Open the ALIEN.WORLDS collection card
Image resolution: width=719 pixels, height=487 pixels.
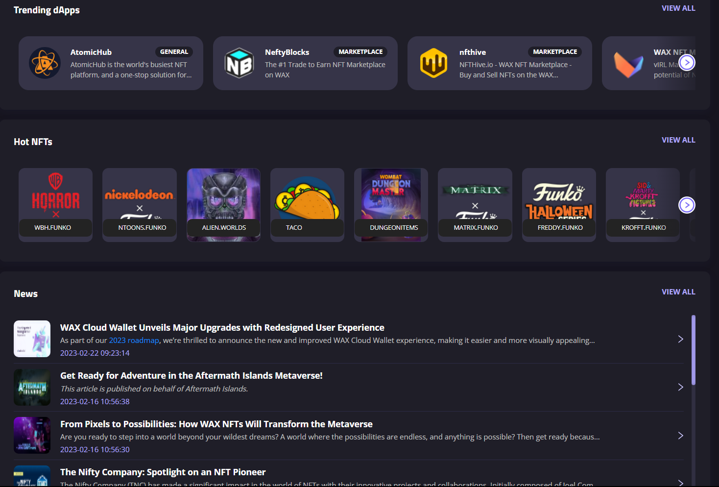223,205
